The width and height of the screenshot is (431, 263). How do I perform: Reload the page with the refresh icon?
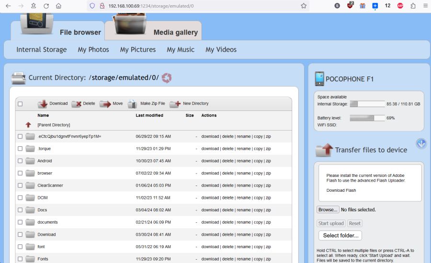coord(46,6)
